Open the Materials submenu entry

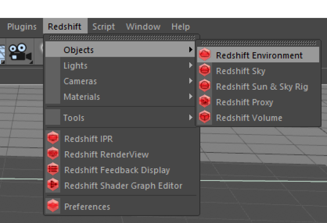[x=120, y=97]
